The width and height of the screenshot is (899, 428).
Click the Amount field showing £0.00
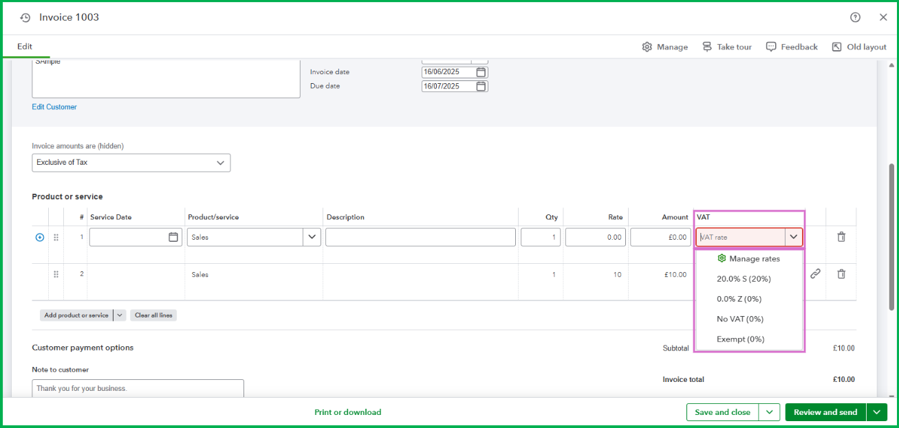(x=660, y=237)
